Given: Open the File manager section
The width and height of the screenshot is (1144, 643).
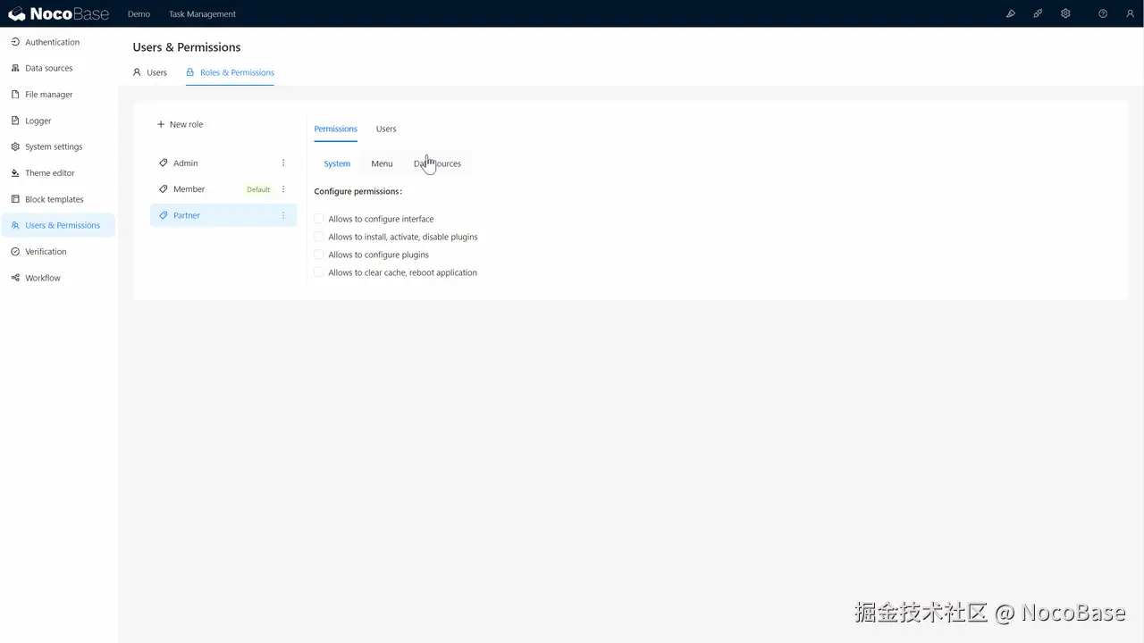Looking at the screenshot, I should point(49,94).
